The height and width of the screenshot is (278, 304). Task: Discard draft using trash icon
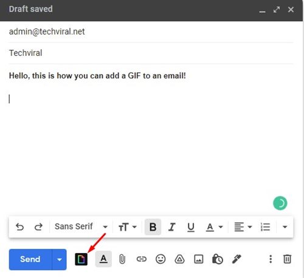pos(287,259)
